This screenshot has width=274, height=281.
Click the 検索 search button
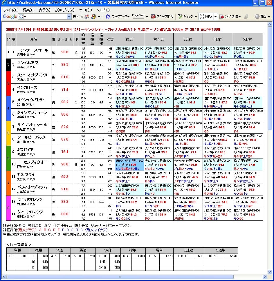76,17
